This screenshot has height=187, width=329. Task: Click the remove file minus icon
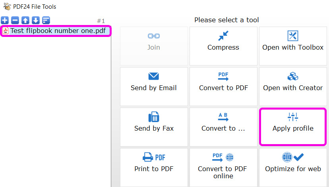15,20
